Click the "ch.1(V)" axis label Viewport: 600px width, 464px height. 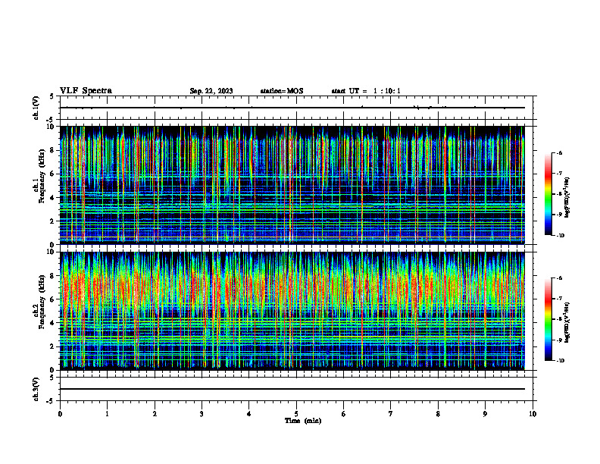36,108
